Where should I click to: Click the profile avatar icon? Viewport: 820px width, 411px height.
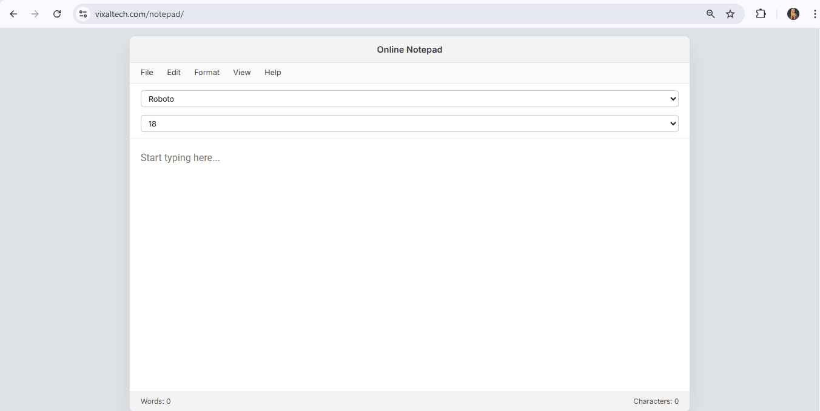point(793,13)
